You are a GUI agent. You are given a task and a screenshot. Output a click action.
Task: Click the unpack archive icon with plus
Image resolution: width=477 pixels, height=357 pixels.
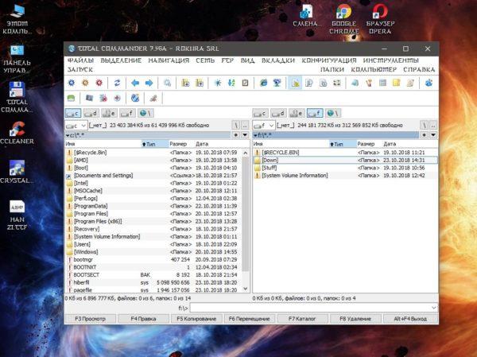(x=200, y=83)
